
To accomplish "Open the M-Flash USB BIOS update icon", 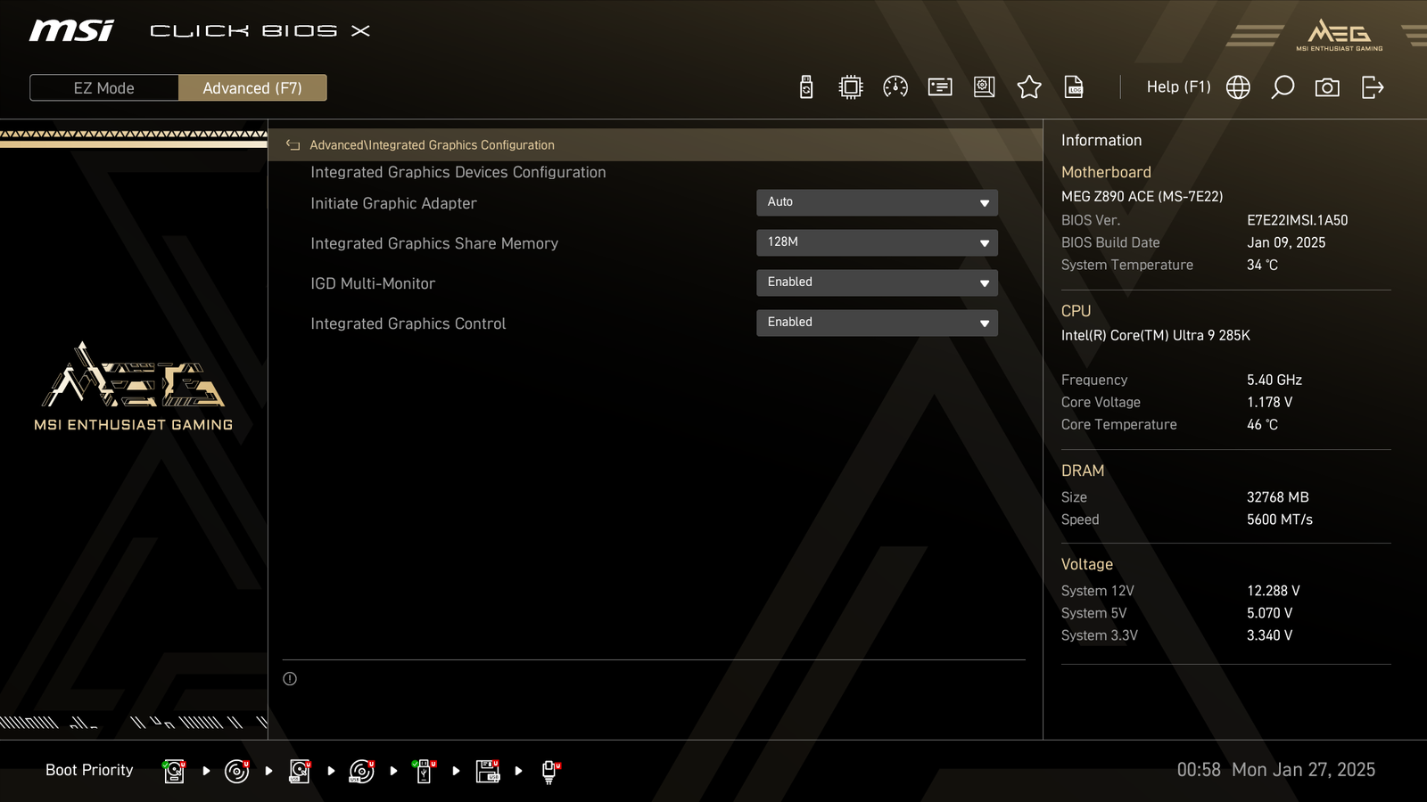I will pos(806,87).
